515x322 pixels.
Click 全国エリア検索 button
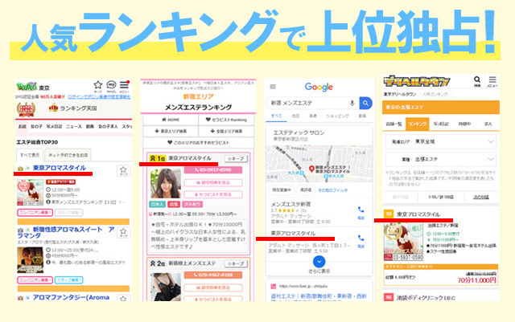[226, 131]
